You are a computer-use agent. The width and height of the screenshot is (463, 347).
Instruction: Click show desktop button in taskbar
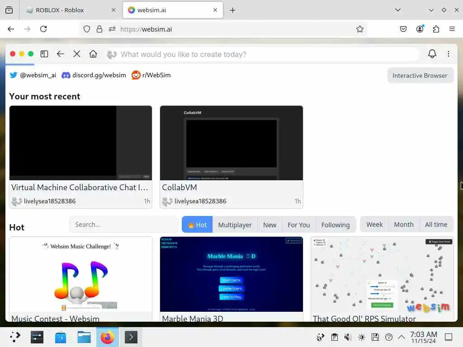448,337
